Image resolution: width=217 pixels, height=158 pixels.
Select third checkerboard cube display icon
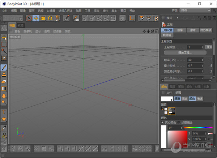[156, 18]
